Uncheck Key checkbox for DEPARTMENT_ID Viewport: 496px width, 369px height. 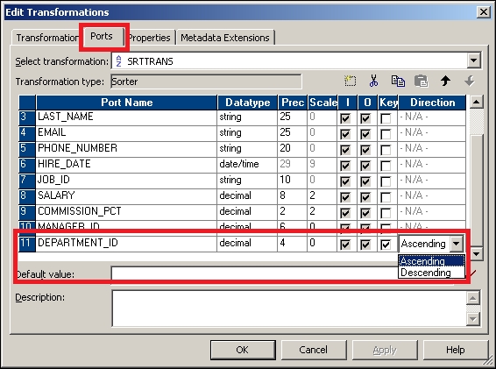(386, 245)
